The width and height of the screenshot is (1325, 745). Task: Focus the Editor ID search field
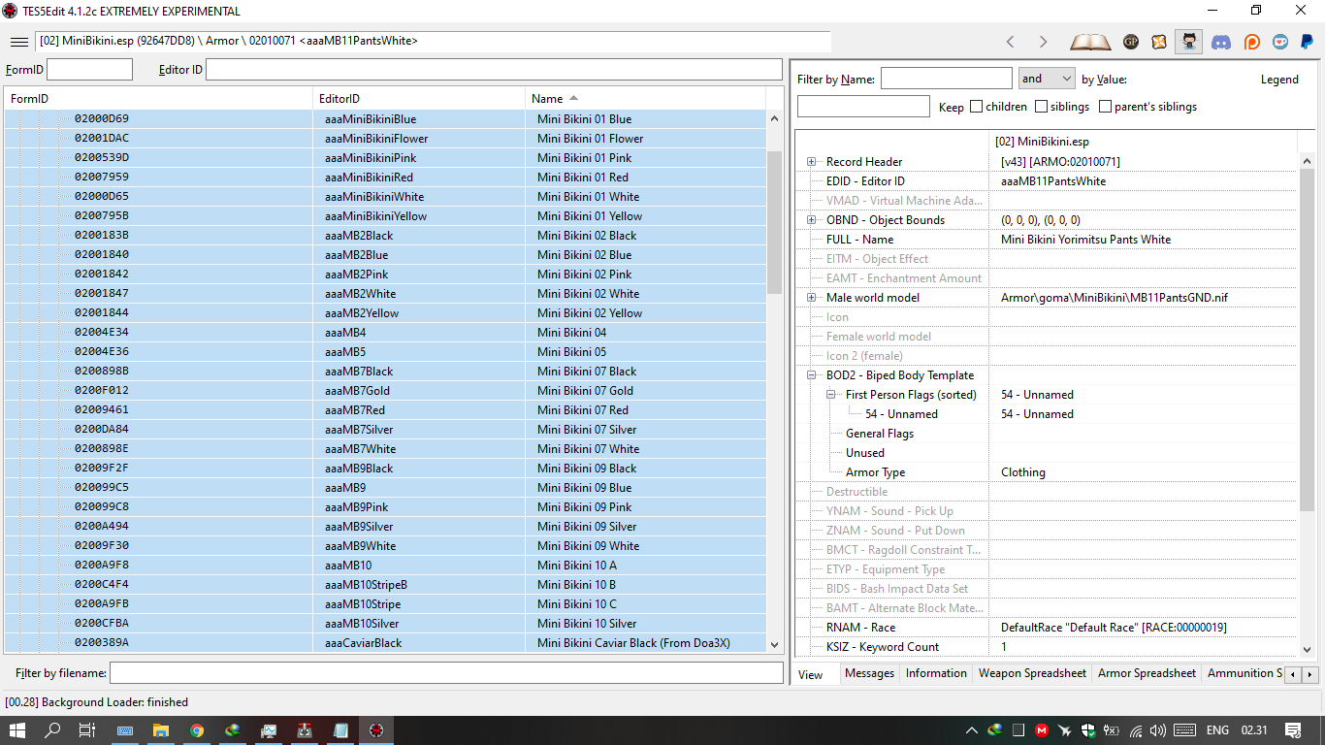point(494,70)
